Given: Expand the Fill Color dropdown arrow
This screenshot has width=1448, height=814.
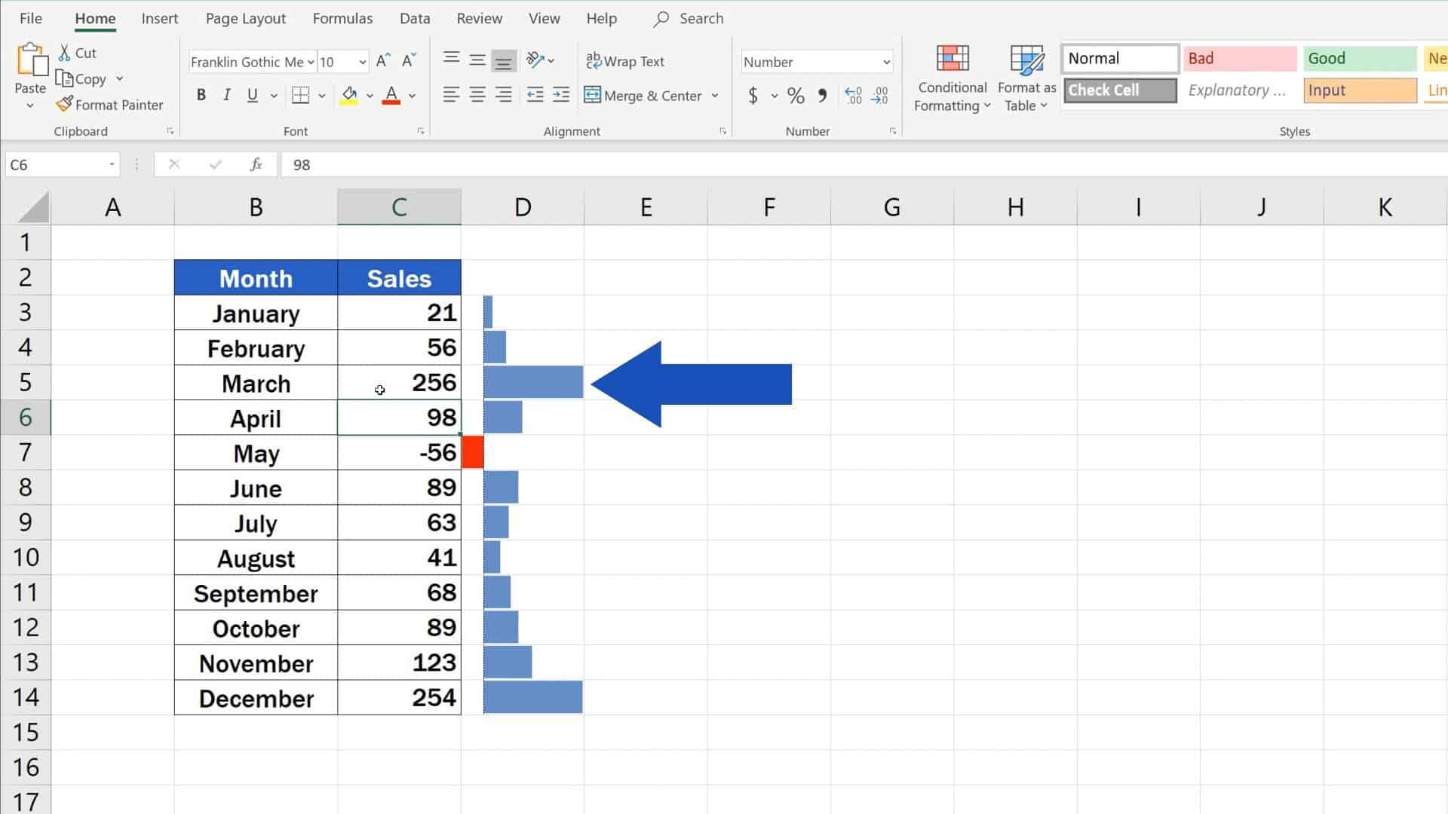Looking at the screenshot, I should [369, 96].
